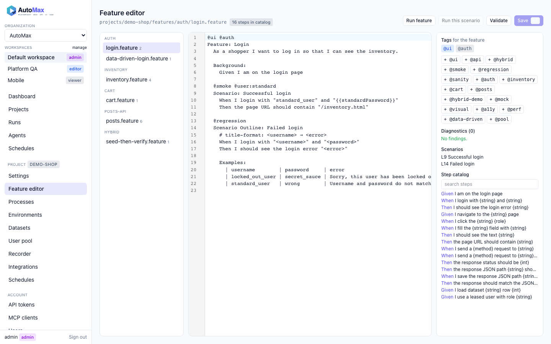
Task: Add the @a11y tag
Action: click(486, 109)
